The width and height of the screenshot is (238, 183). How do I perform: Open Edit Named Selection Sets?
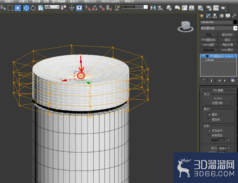pos(117,8)
